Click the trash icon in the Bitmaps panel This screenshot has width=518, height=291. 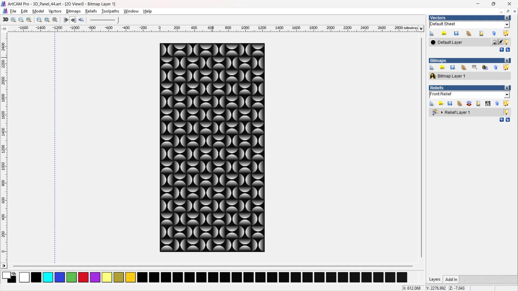click(496, 68)
